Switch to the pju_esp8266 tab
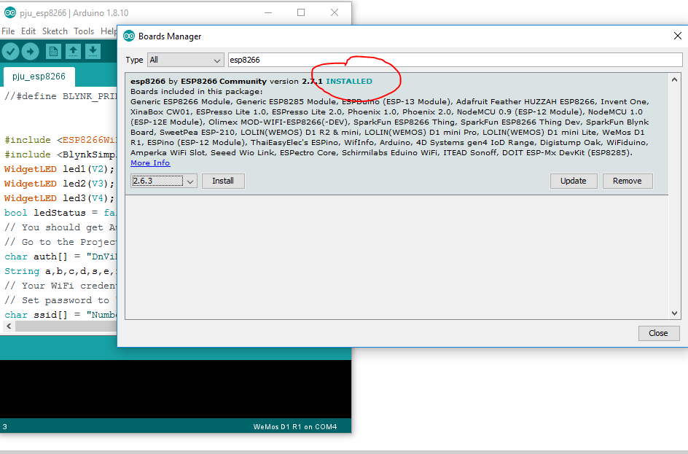 click(x=38, y=76)
